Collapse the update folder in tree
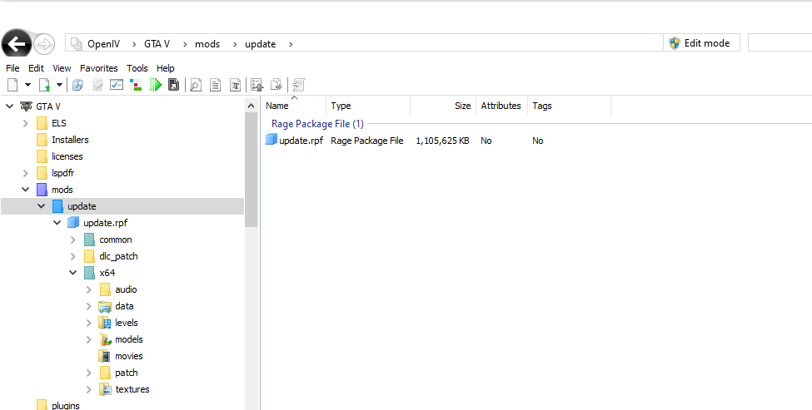812x410 pixels. 42,206
